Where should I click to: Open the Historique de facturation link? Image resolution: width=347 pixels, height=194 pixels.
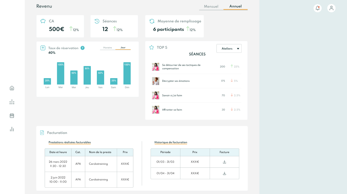(x=171, y=142)
